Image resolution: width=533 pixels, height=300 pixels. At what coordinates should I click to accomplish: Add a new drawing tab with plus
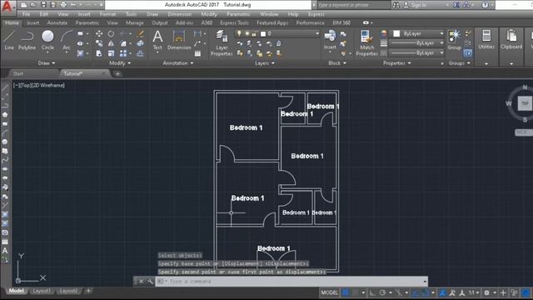[x=117, y=73]
